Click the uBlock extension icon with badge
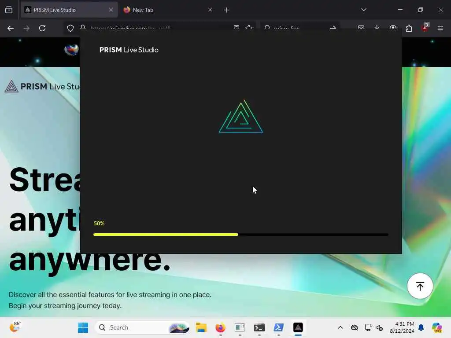 [425, 28]
